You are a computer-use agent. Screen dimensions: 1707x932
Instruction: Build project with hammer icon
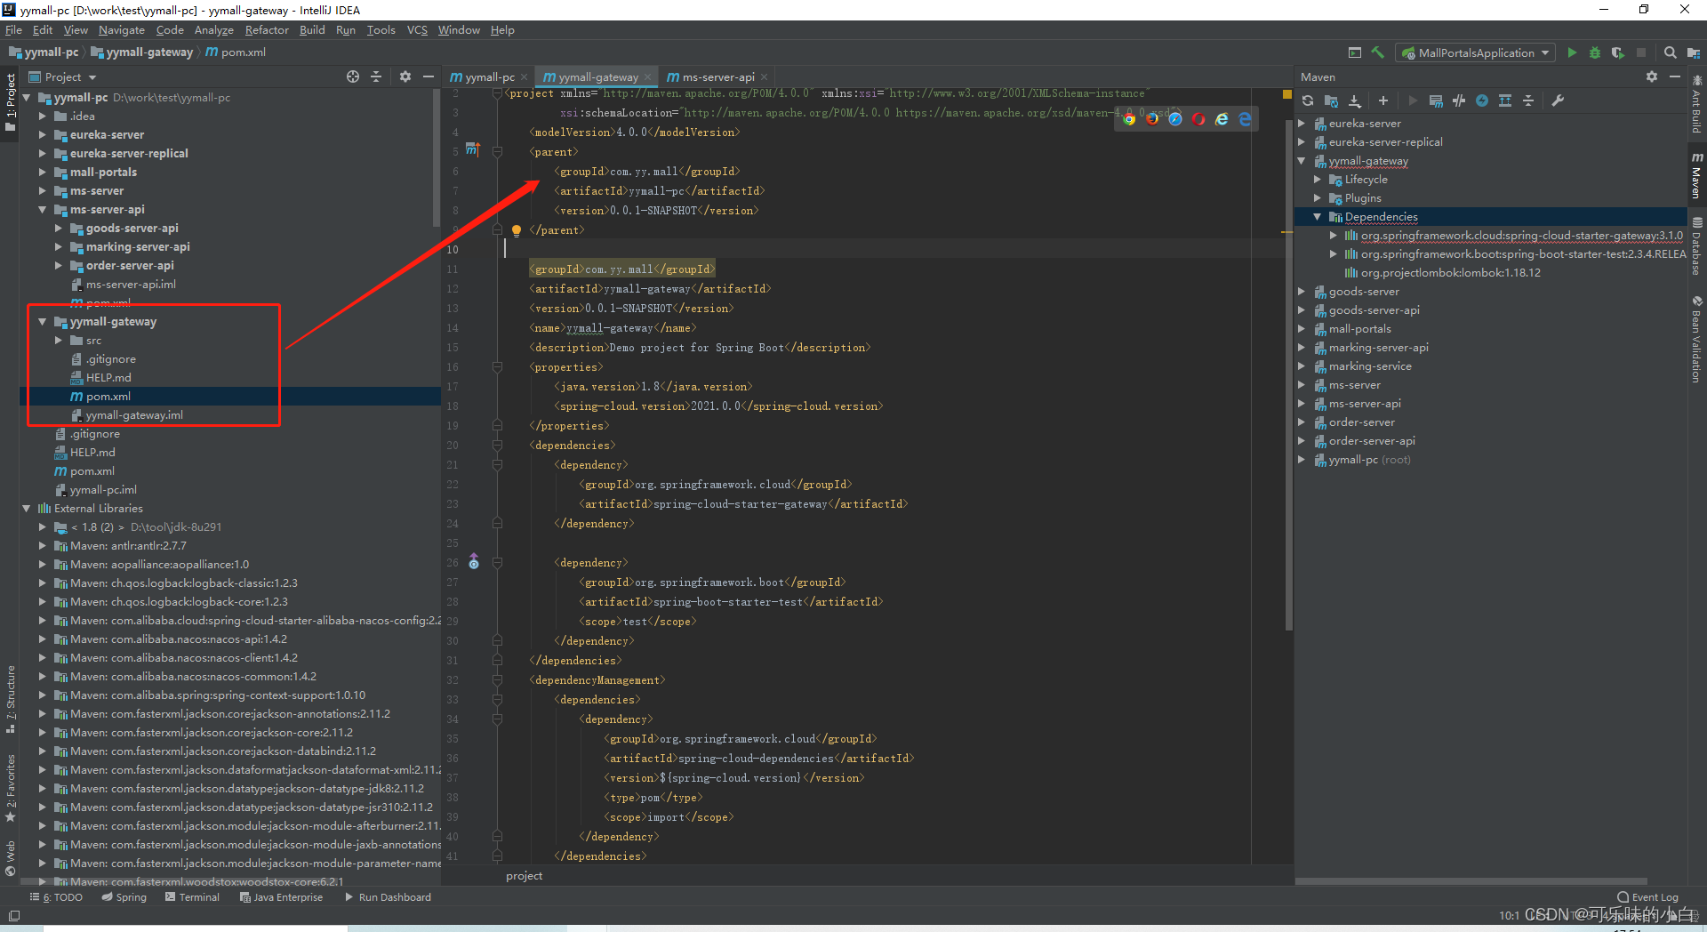click(x=1378, y=52)
